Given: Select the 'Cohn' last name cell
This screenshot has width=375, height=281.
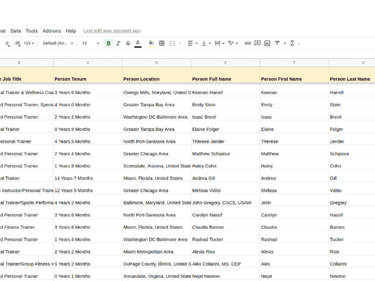Looking at the screenshot, I should 352,164.
